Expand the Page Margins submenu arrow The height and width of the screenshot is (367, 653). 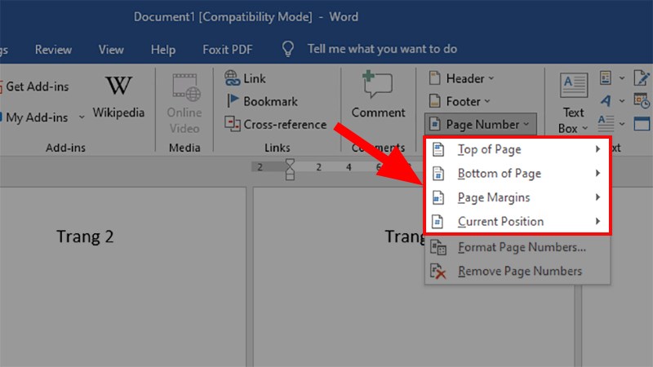[597, 197]
